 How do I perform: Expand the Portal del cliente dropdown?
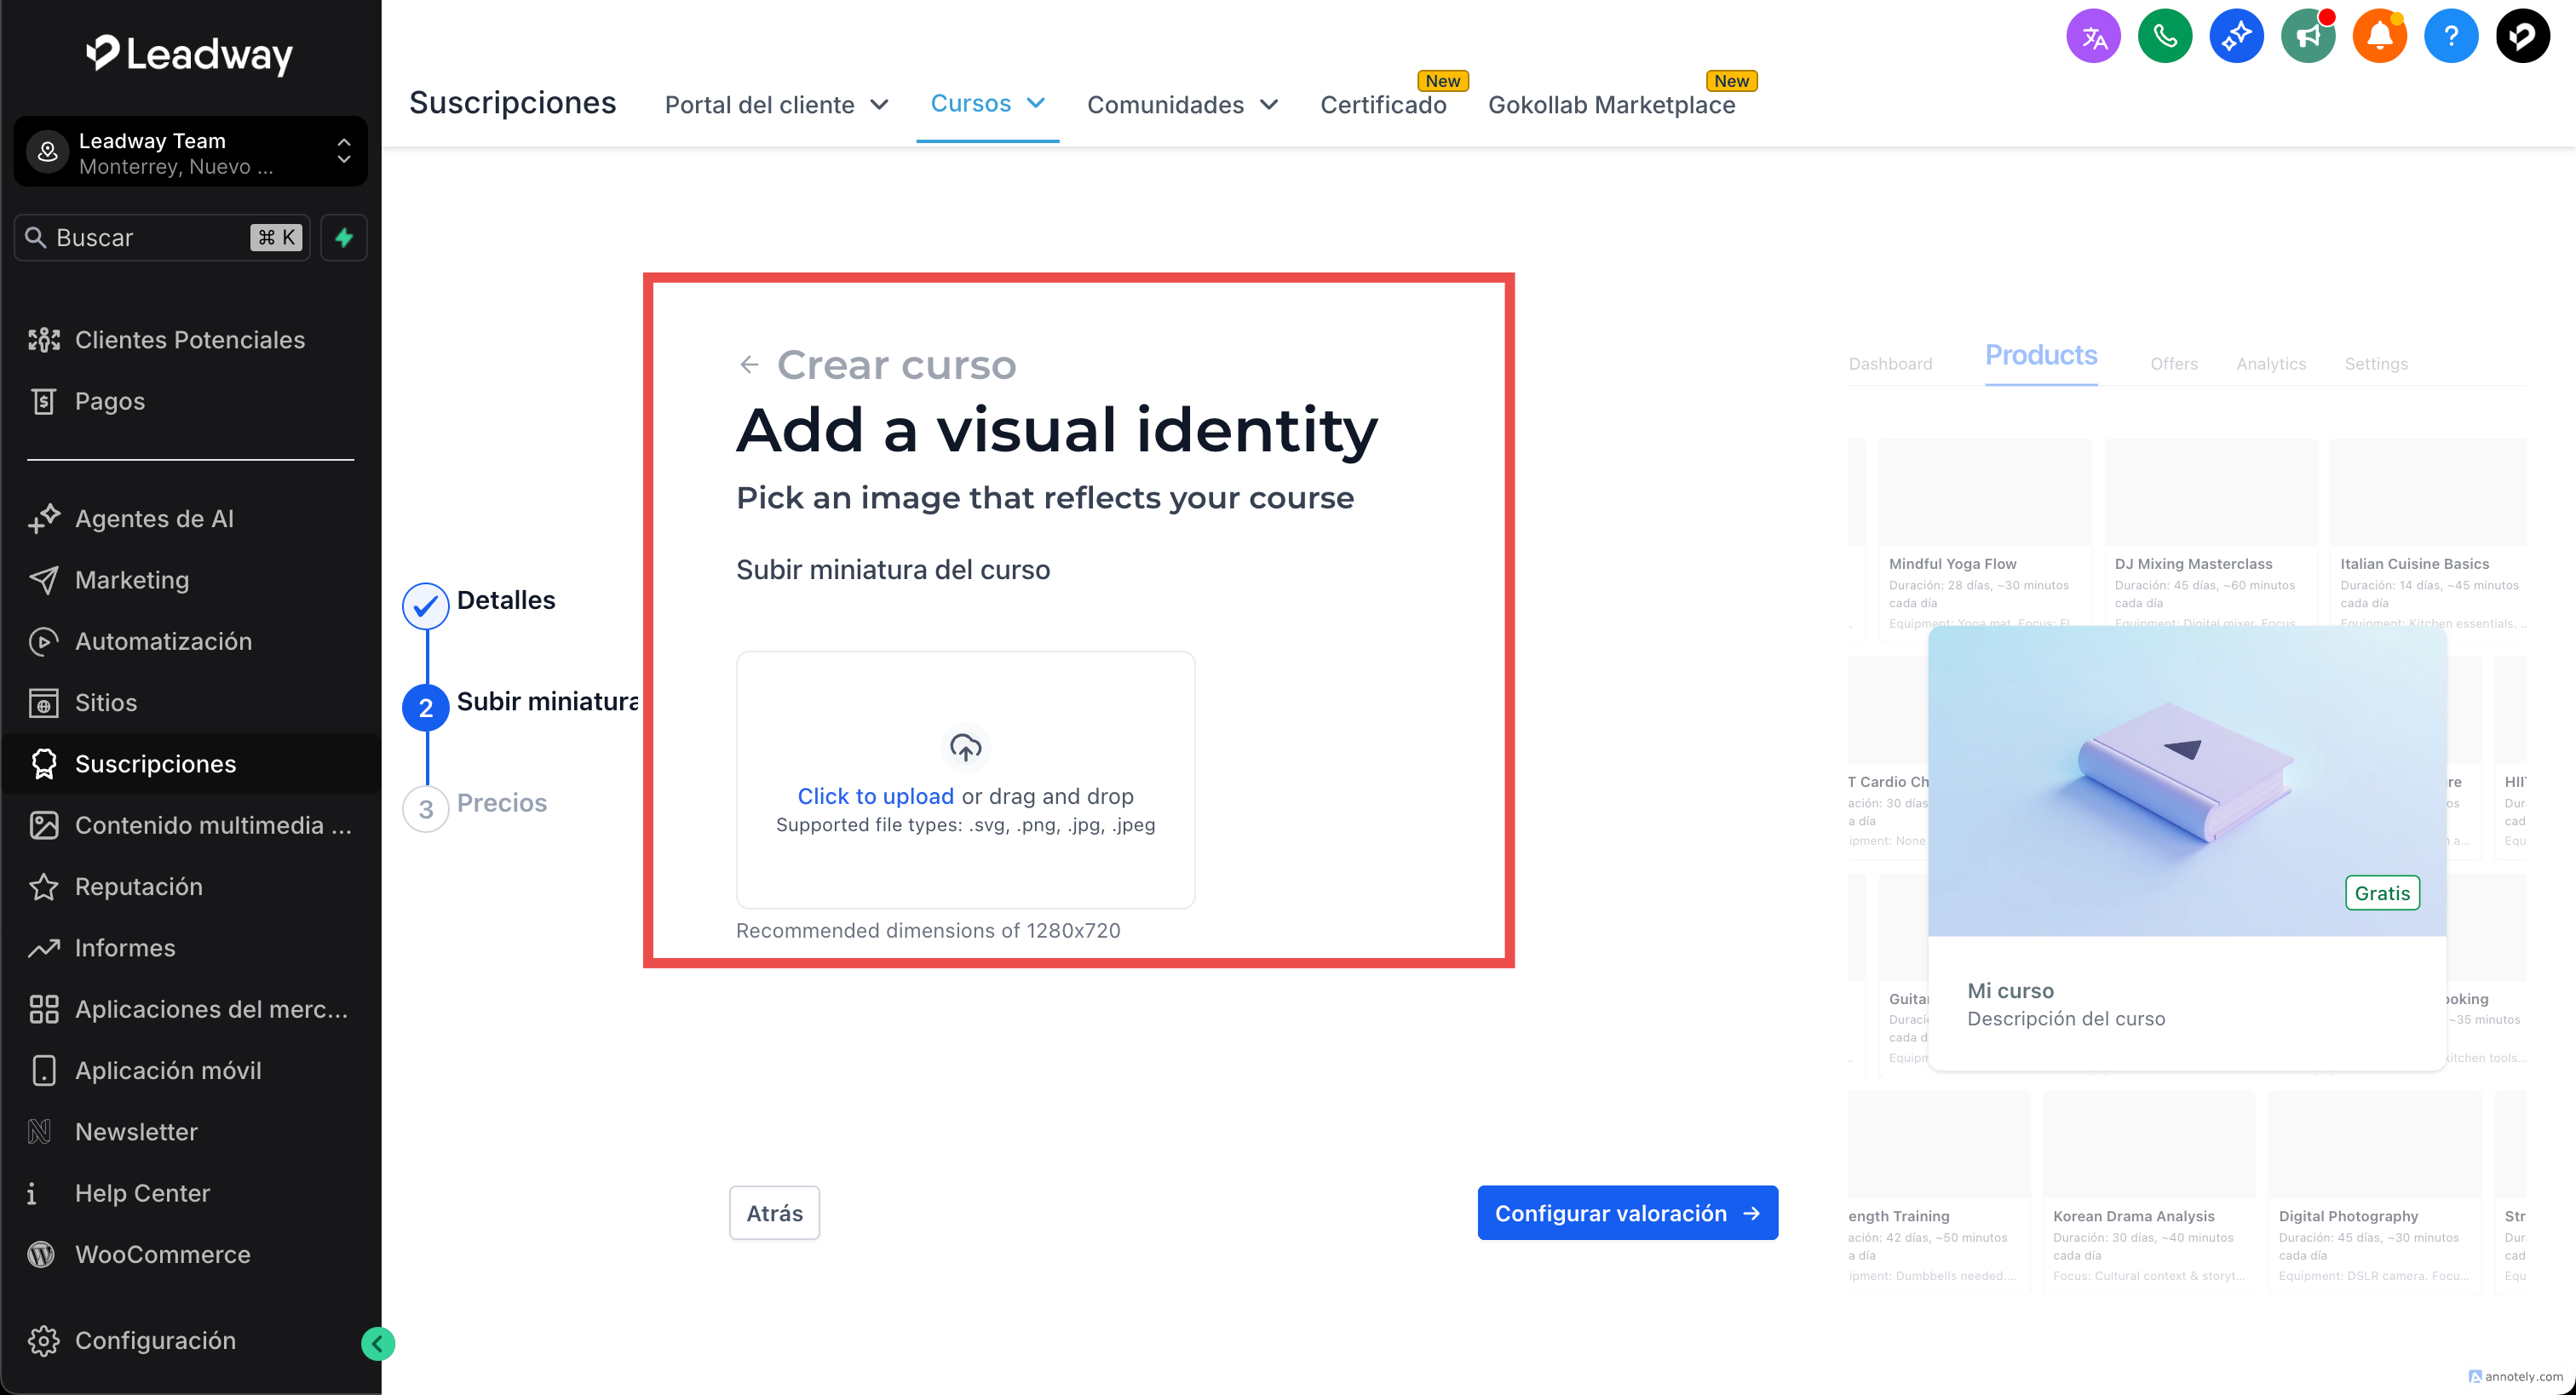(x=776, y=105)
